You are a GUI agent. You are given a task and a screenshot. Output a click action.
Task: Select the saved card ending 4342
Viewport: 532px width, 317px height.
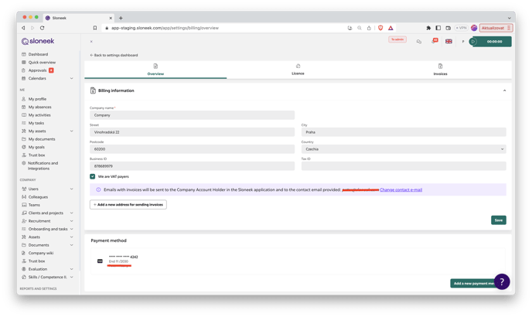tap(298, 261)
